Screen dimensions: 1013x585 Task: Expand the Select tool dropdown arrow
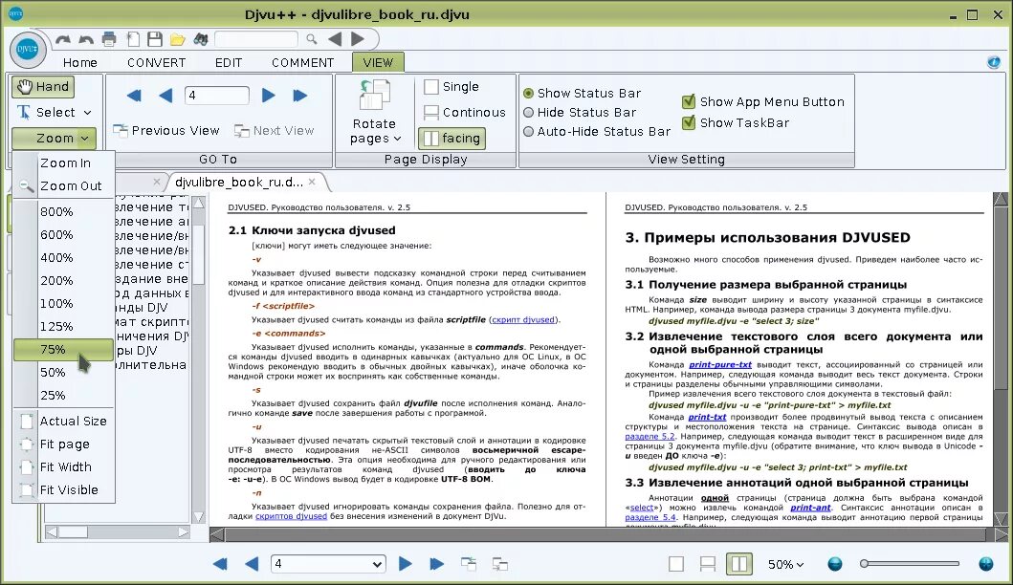tap(87, 113)
